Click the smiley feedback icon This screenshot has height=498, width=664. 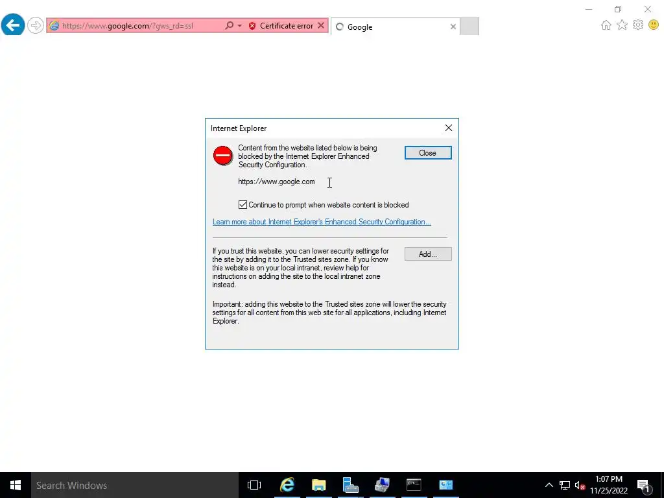pos(654,25)
